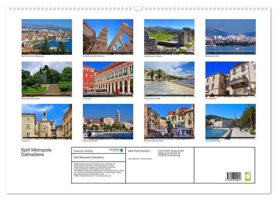Click the Split Ansicht vom Marjanpark image
The height and width of the screenshot is (200, 277).
click(47, 37)
